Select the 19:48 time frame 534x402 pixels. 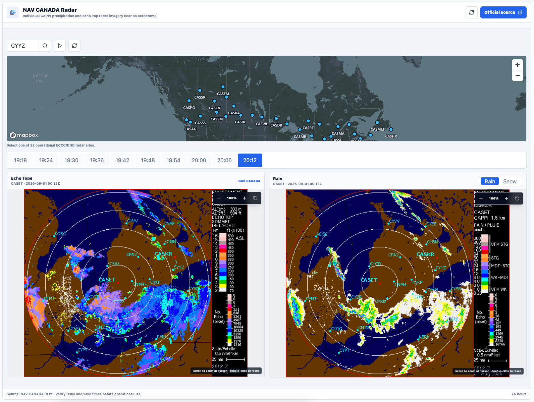point(148,160)
